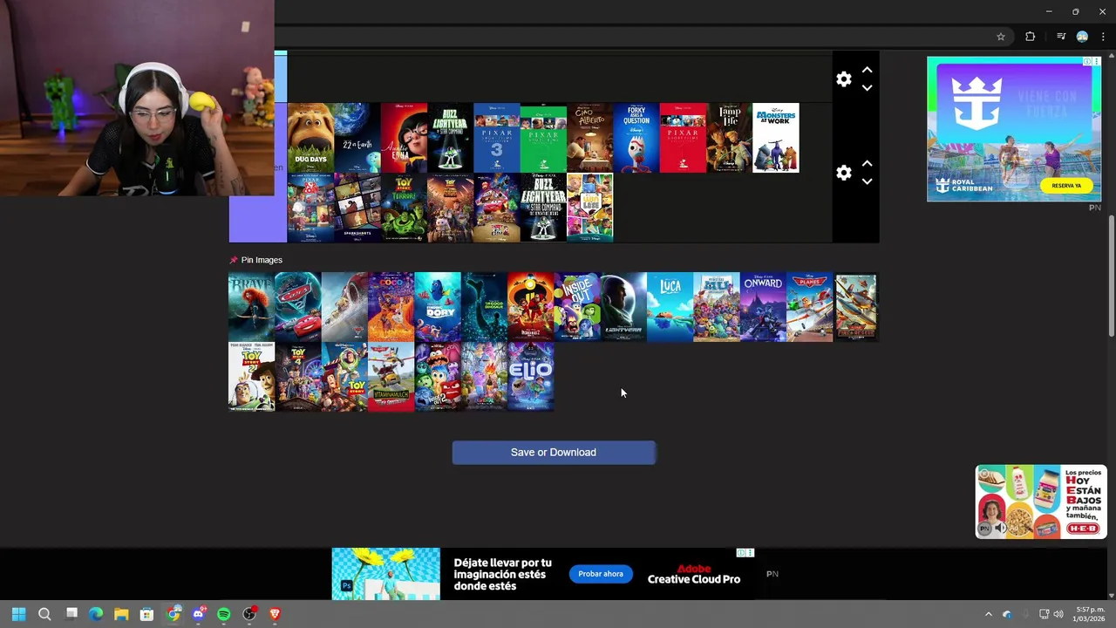
Task: Select the SparkShorts poster
Action: 357,208
